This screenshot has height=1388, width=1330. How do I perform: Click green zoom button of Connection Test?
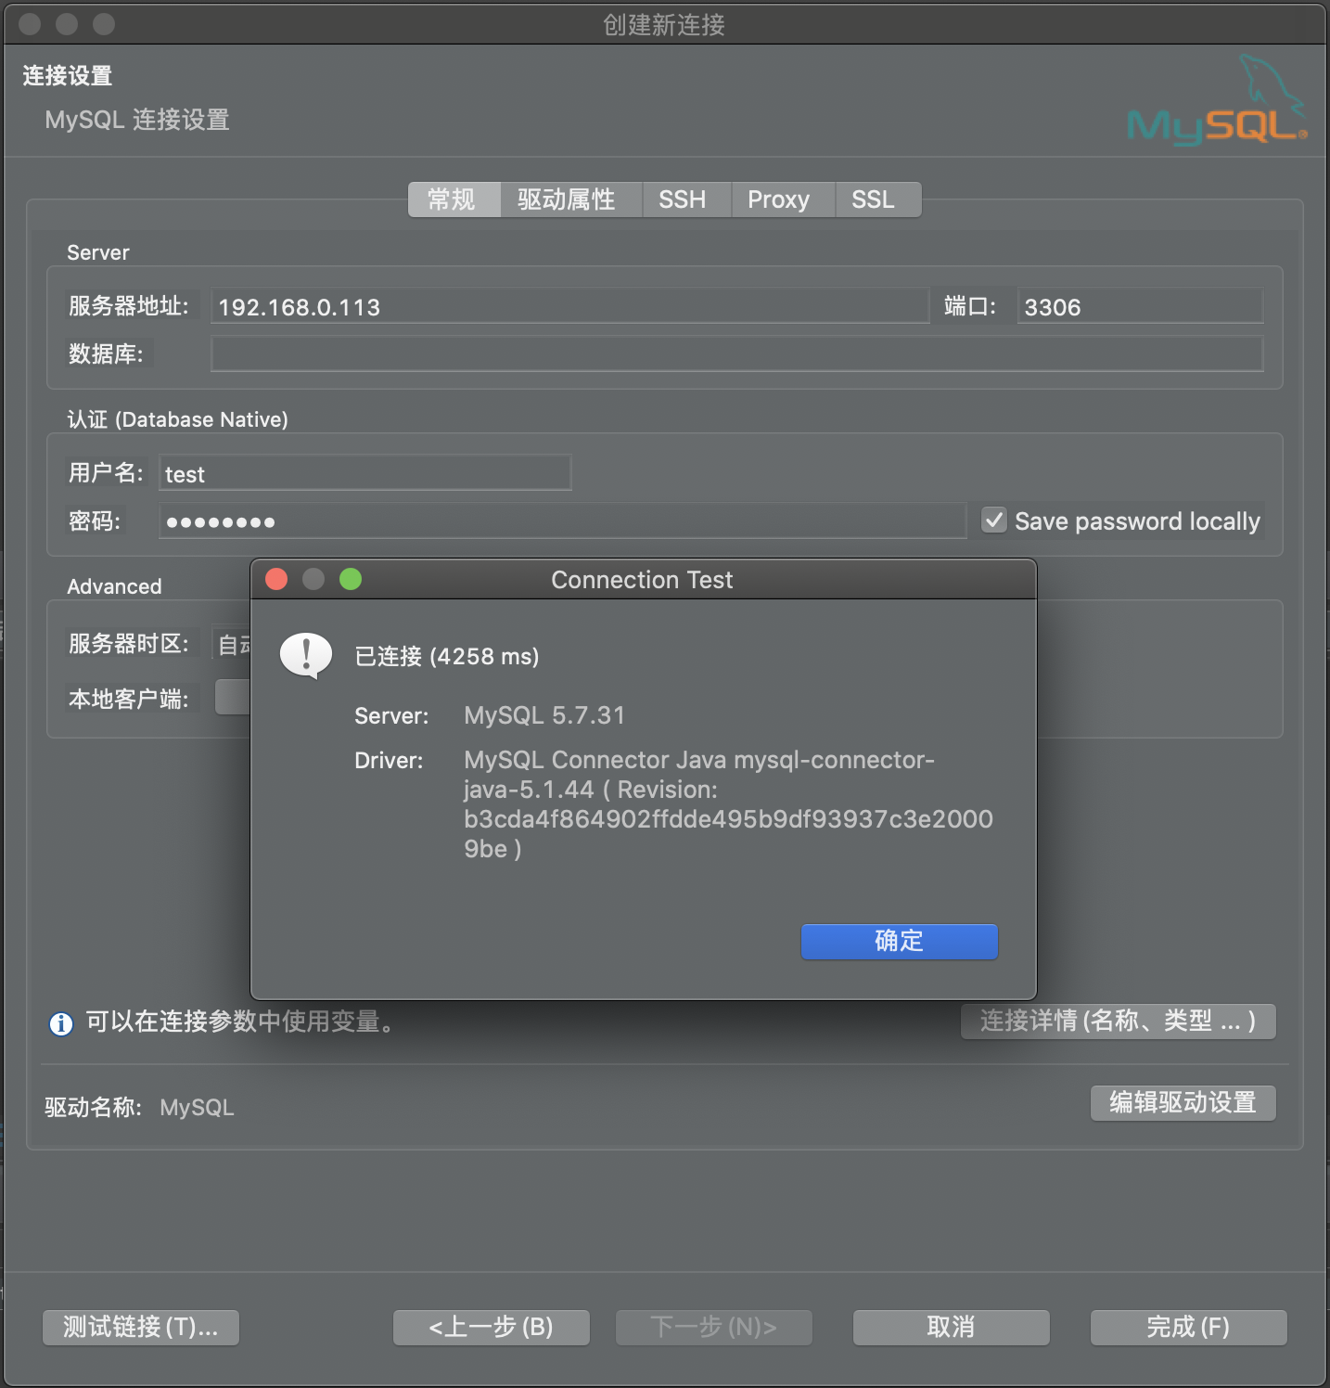coord(351,579)
